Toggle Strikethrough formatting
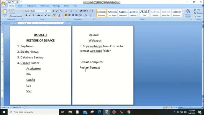 pos(39,15)
